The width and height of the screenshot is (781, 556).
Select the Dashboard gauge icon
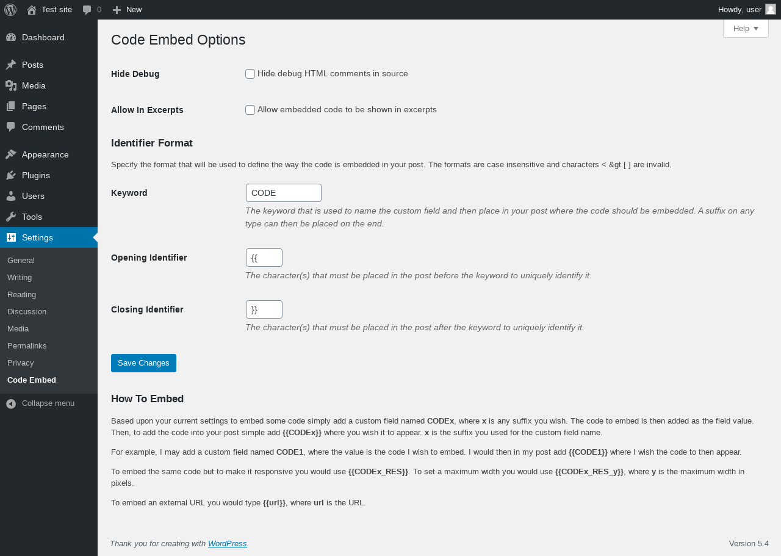(x=11, y=37)
